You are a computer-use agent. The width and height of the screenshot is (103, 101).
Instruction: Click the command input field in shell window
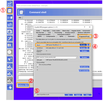(x=26, y=77)
